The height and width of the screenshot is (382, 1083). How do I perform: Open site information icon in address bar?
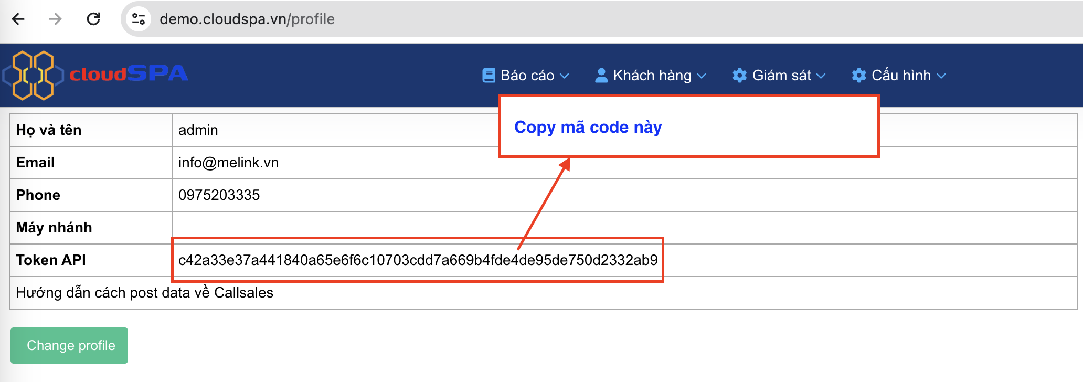point(139,19)
